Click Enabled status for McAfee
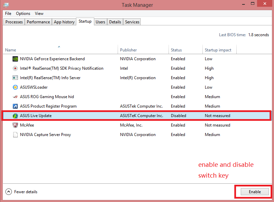This screenshot has height=202, width=274. 178,125
